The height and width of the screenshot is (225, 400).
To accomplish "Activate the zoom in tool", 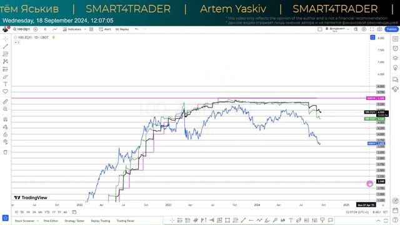I will 6,109.
